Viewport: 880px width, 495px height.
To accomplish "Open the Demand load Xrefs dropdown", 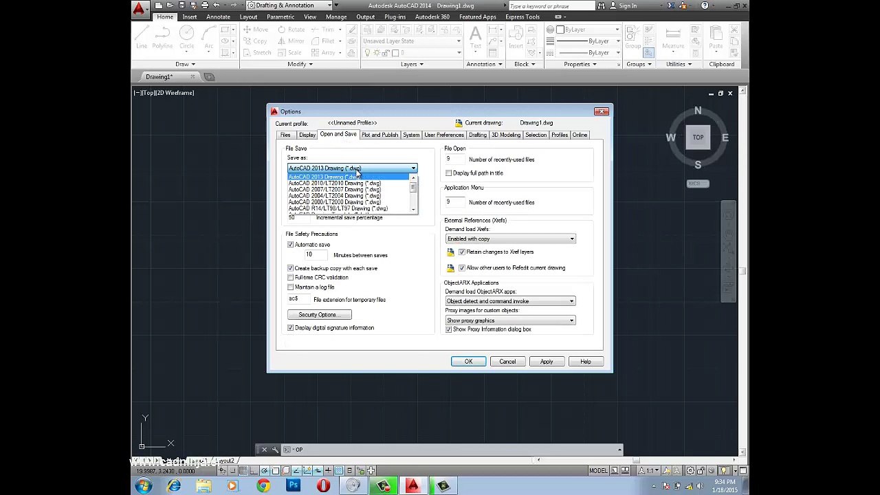I will [x=510, y=239].
